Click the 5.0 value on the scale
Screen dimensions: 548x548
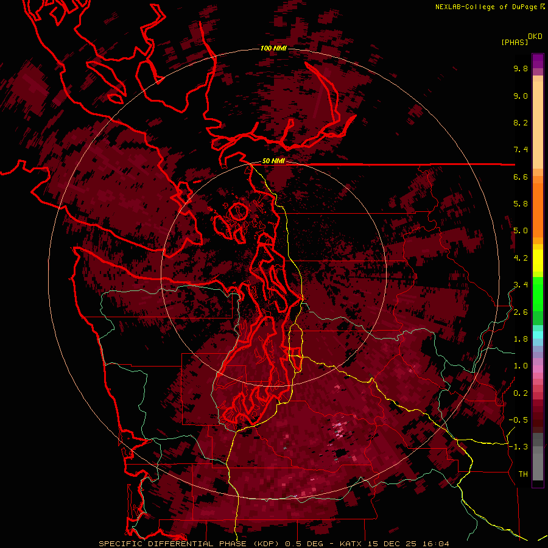click(x=521, y=231)
